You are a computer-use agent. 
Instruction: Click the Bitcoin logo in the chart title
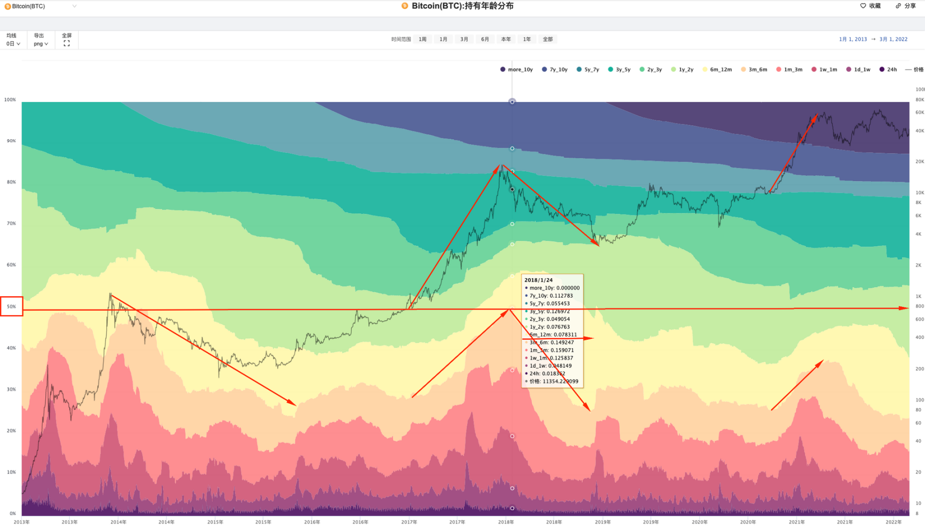[x=405, y=6]
